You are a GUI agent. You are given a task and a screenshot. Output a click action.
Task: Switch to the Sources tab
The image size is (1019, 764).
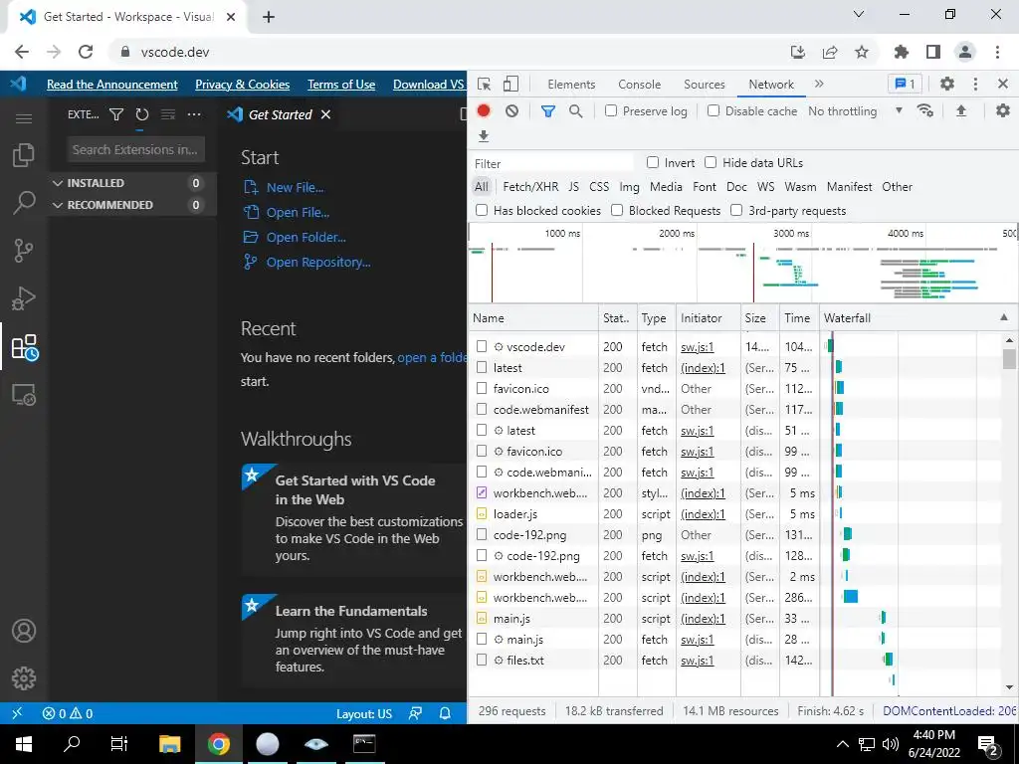[704, 85]
